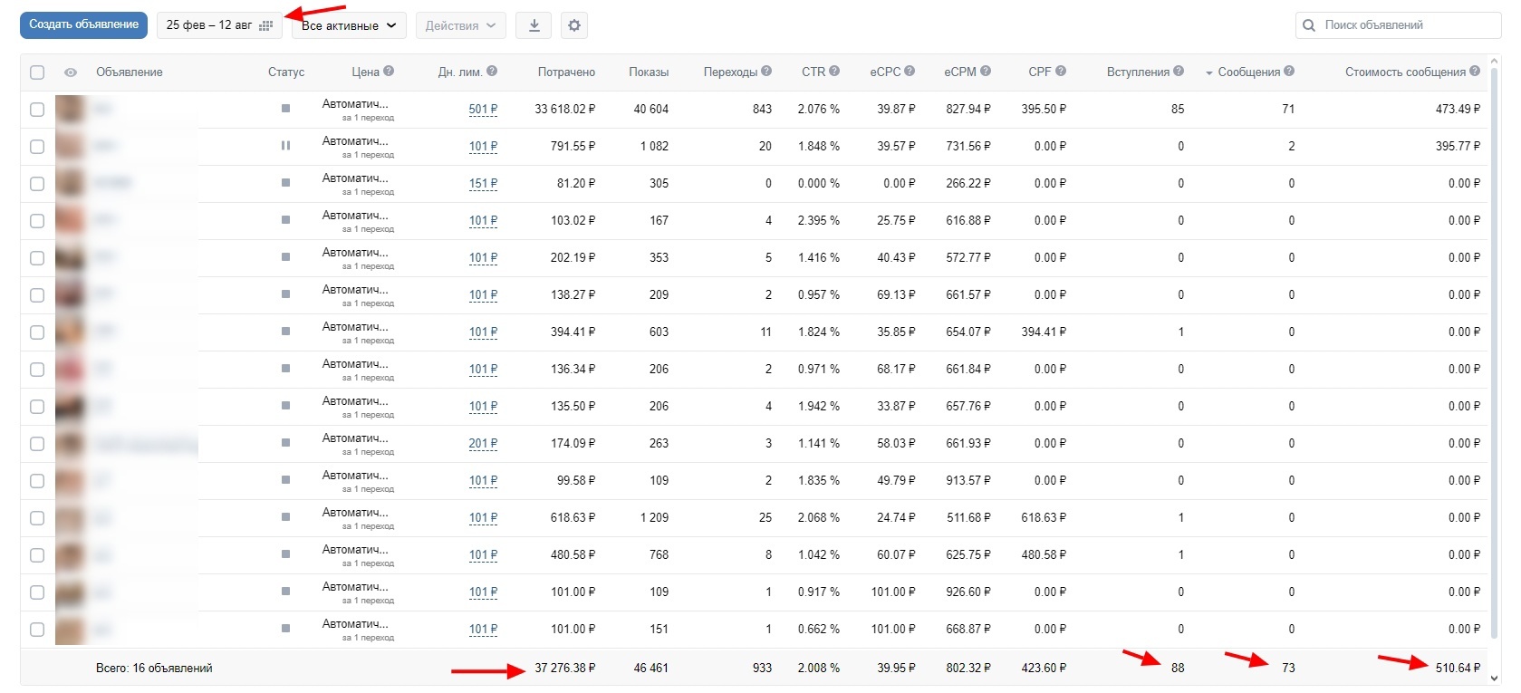Viewport: 1521px width, 693px height.
Task: Open the 25 фев – 12 авг date picker
Action: tap(219, 25)
